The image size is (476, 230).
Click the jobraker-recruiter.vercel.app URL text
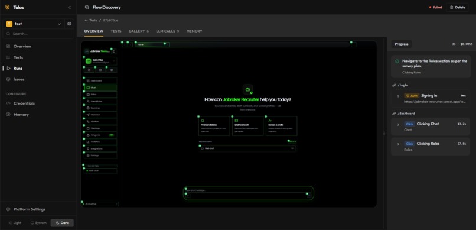coord(435,102)
